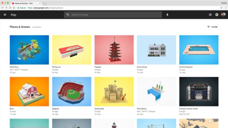The width and height of the screenshot is (228, 128).
Task: Go back in browser history
Action: [x=2, y=8]
